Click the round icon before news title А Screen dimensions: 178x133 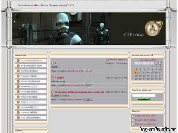(x=53, y=63)
